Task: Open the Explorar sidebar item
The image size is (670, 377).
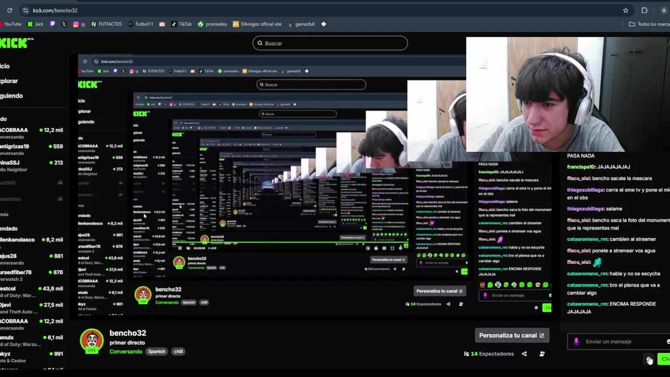Action: (x=9, y=81)
